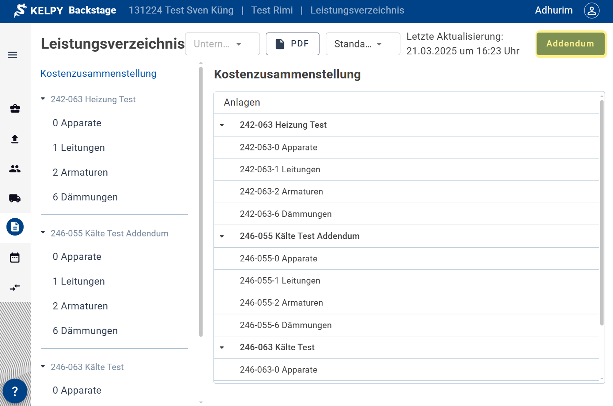Click the Addendum button
The image size is (613, 406).
pos(570,44)
